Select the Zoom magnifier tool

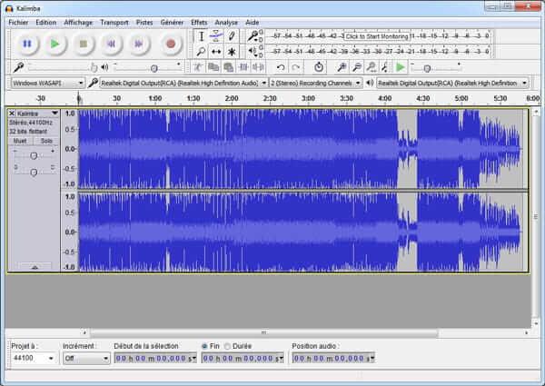pyautogui.click(x=201, y=52)
